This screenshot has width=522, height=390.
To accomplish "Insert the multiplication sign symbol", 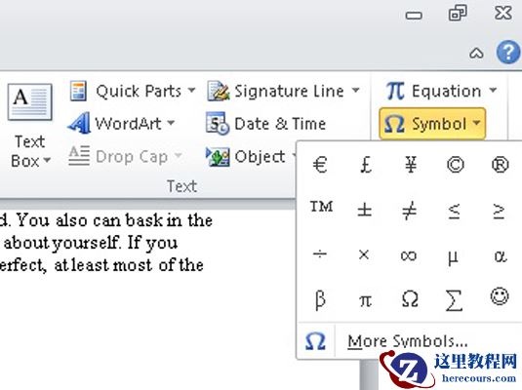I will click(x=364, y=254).
